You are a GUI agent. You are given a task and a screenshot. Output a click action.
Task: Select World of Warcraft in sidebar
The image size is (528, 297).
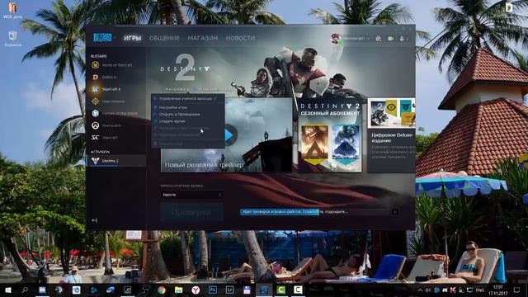click(116, 65)
